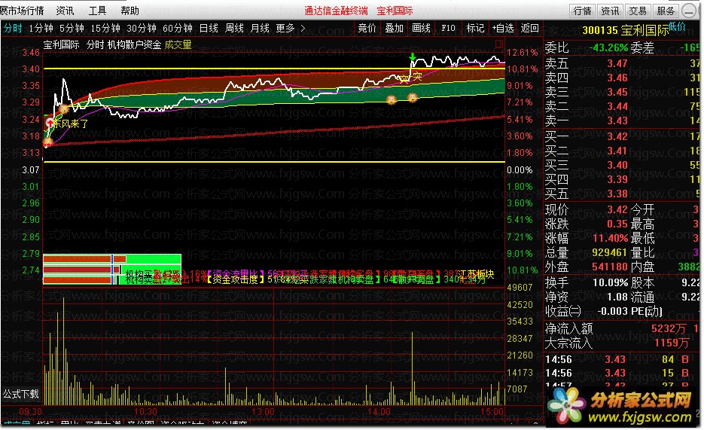Image resolution: width=704 pixels, height=430 pixels.
Task: Select the 5分钟 chart period
Action: (x=72, y=29)
